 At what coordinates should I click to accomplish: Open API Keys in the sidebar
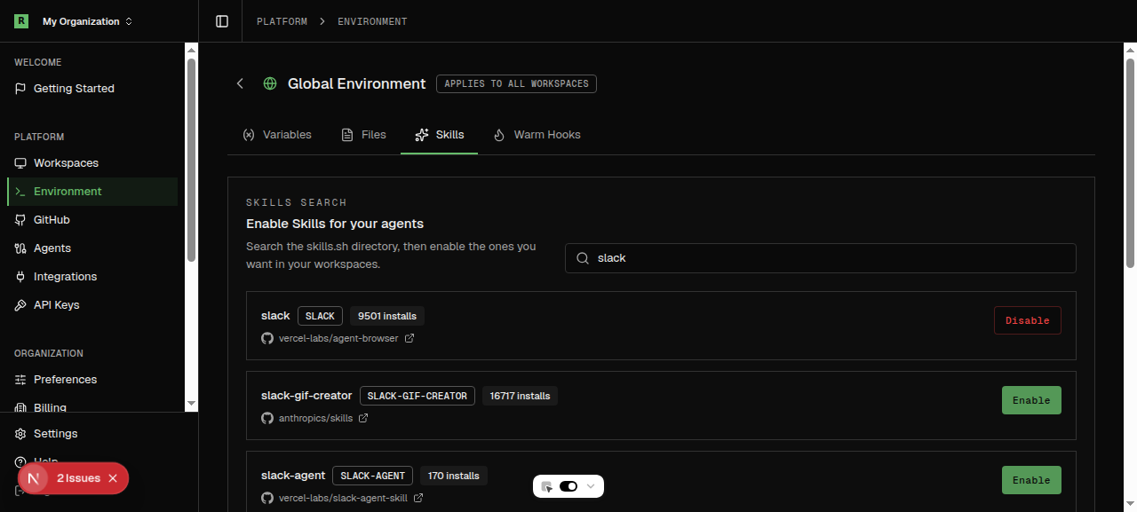pos(92,305)
